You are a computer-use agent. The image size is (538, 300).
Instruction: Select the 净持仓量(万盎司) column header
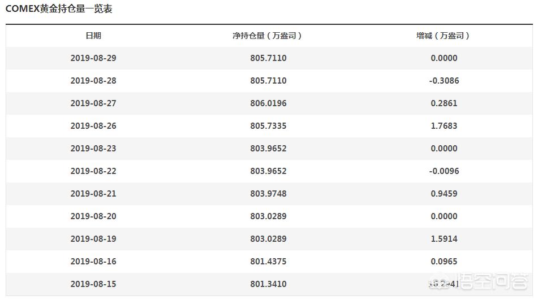[267, 36]
